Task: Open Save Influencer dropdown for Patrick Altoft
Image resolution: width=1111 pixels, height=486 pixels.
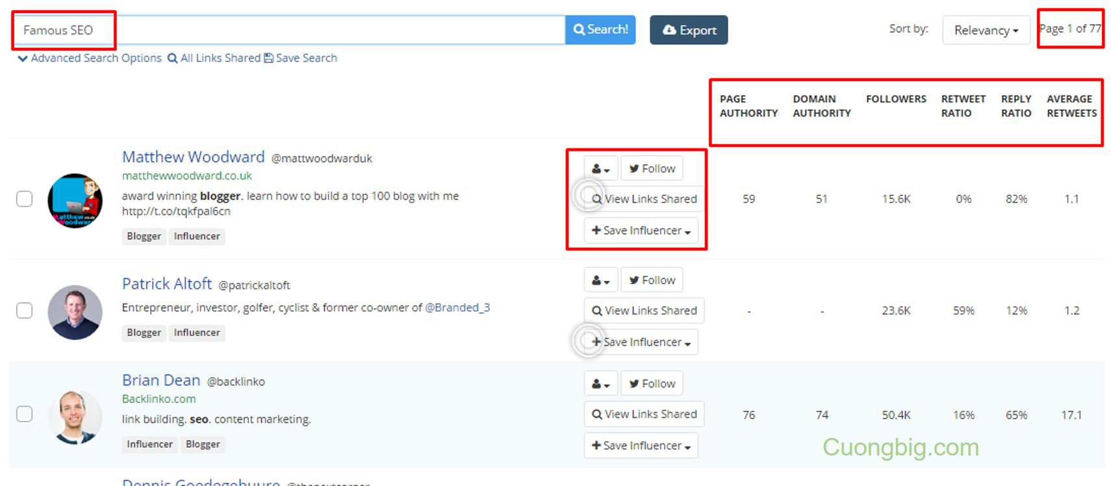Action: click(x=641, y=342)
